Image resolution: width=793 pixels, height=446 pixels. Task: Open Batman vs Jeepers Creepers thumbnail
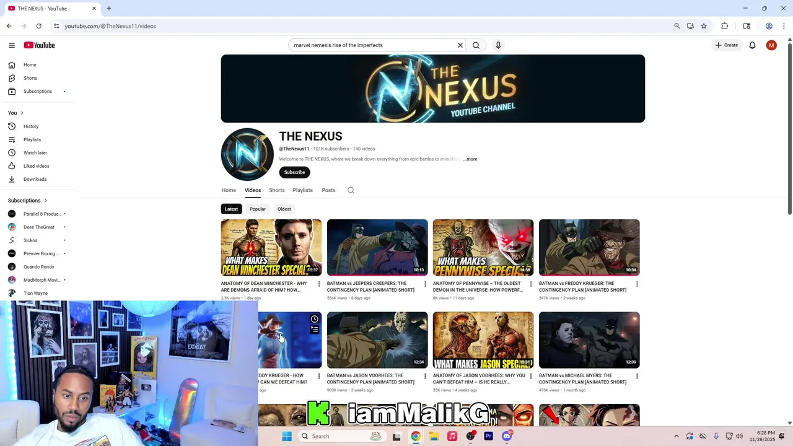[x=377, y=247]
